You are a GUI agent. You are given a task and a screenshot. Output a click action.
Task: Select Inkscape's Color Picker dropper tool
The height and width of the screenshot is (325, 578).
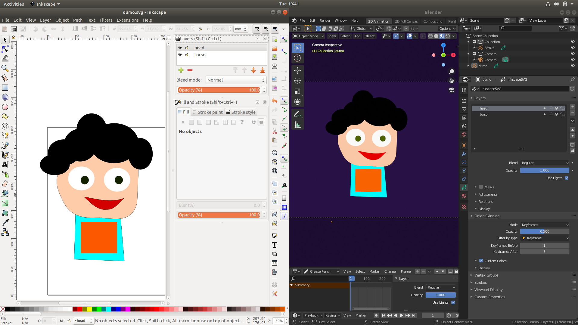[5, 222]
